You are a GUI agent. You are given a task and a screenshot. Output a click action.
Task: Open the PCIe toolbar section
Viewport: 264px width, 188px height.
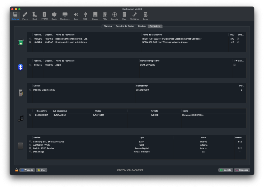click(105, 16)
